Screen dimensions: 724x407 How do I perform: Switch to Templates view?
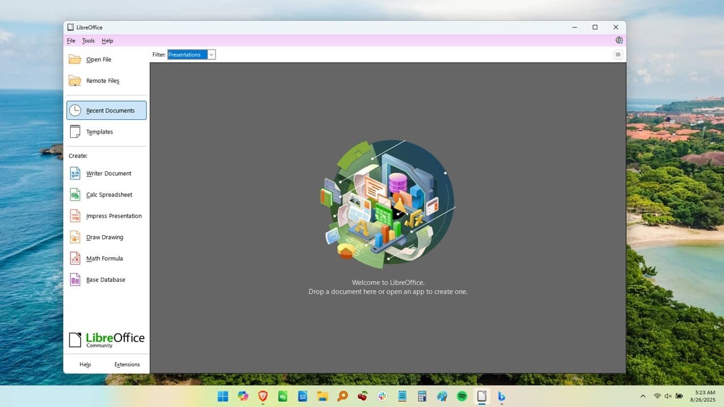[100, 131]
